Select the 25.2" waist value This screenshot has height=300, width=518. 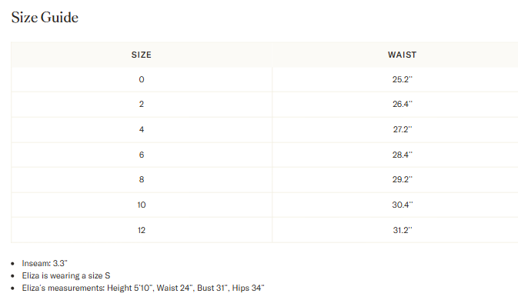click(x=403, y=79)
